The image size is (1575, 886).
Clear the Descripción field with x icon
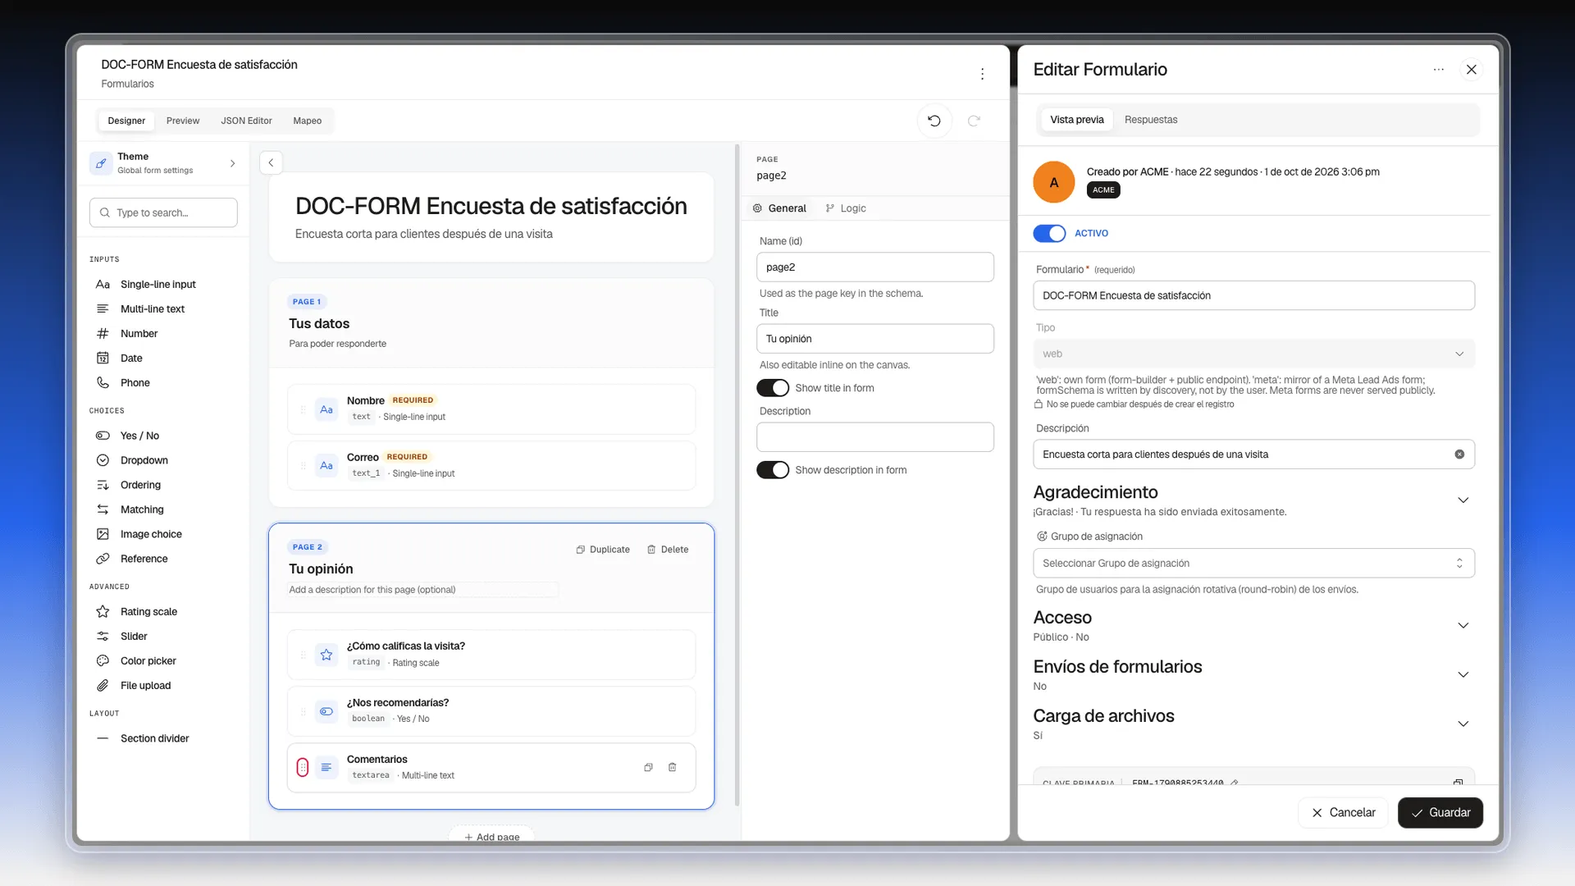tap(1459, 454)
